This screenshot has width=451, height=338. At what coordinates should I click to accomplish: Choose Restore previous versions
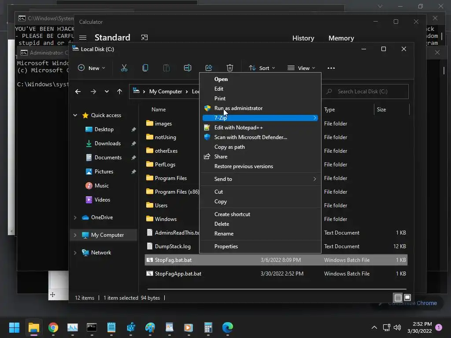(x=260, y=166)
